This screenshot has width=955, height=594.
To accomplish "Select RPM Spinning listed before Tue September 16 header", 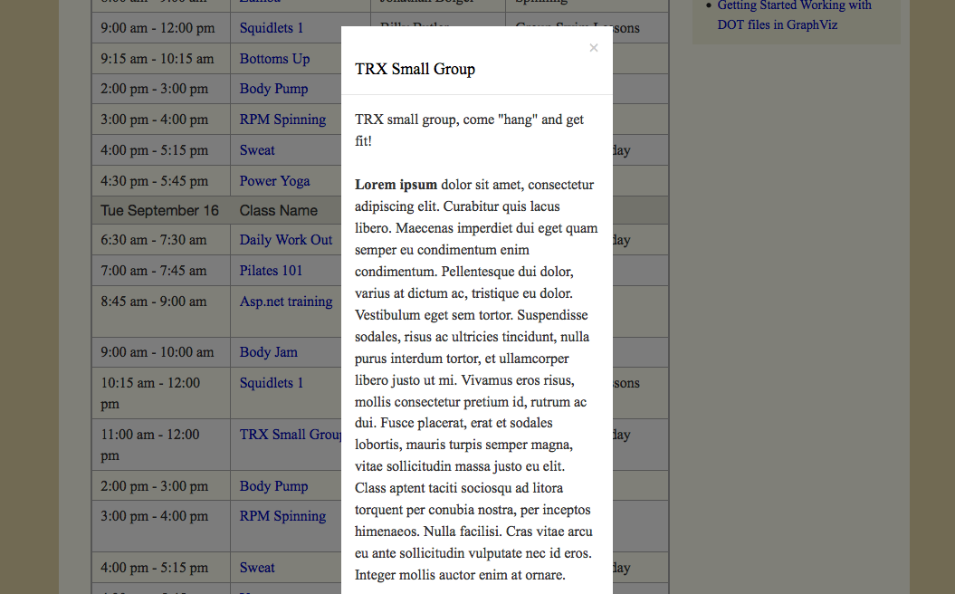I will pos(282,120).
